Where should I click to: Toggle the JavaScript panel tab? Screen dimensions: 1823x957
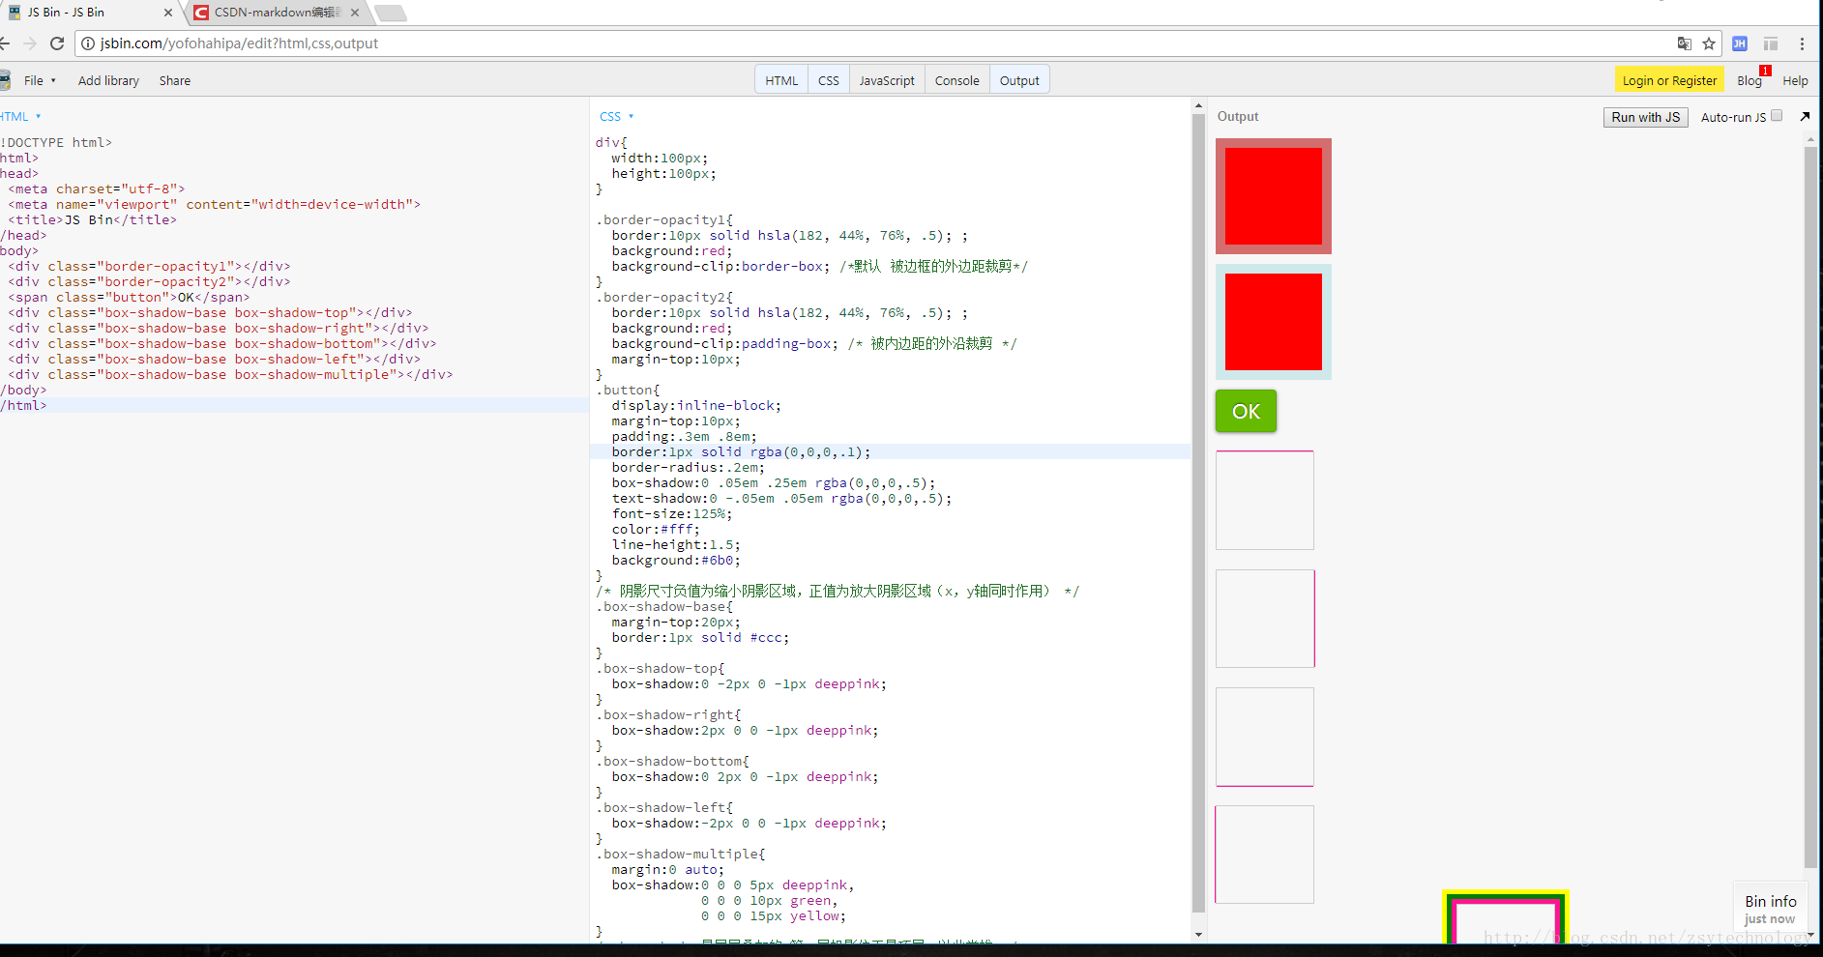[887, 80]
